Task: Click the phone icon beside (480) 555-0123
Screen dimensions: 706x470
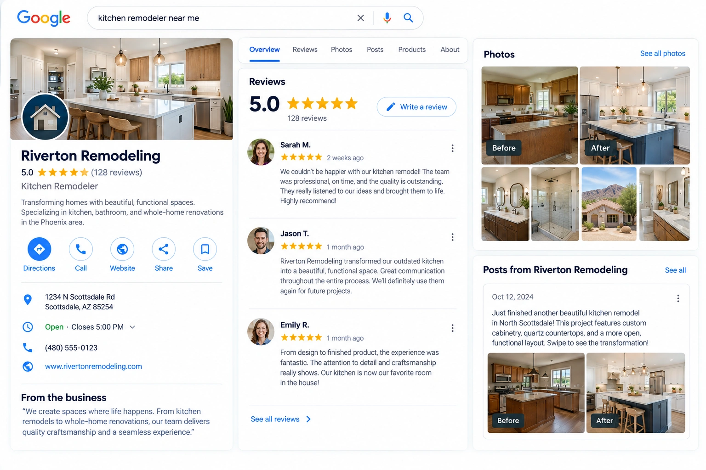Action: click(28, 347)
